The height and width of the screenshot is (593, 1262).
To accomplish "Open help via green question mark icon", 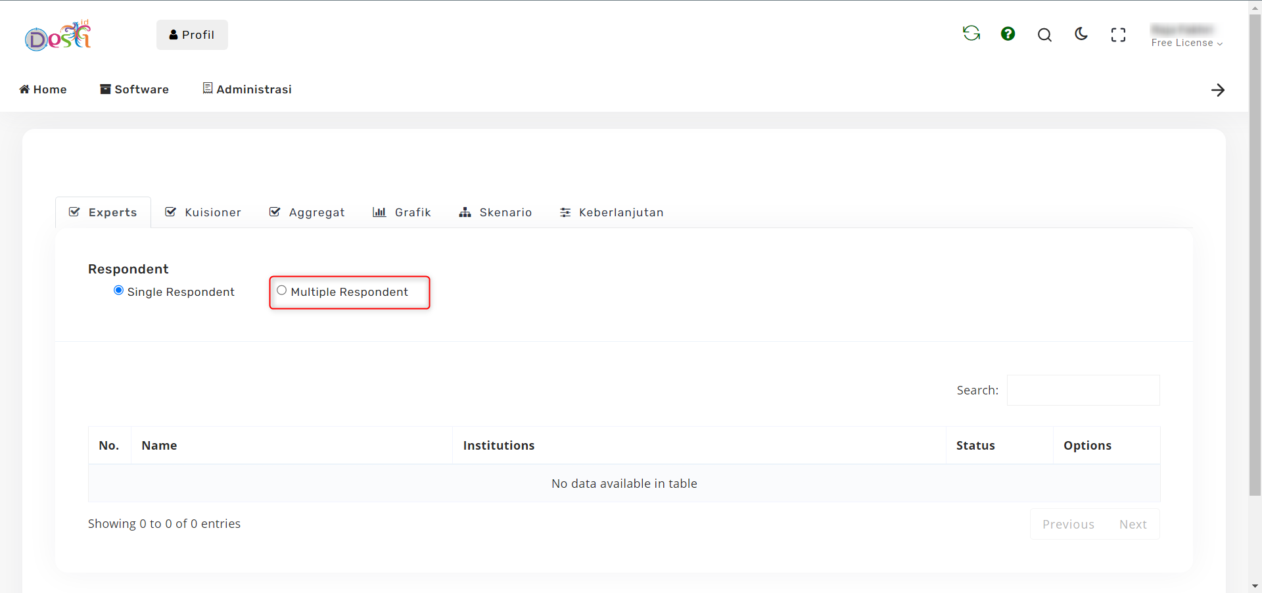I will pyautogui.click(x=1008, y=34).
